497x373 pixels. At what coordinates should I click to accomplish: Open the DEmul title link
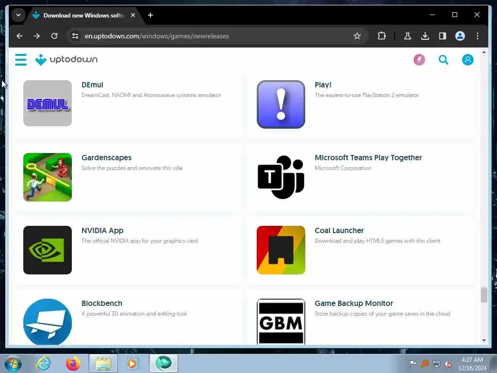[x=92, y=85]
